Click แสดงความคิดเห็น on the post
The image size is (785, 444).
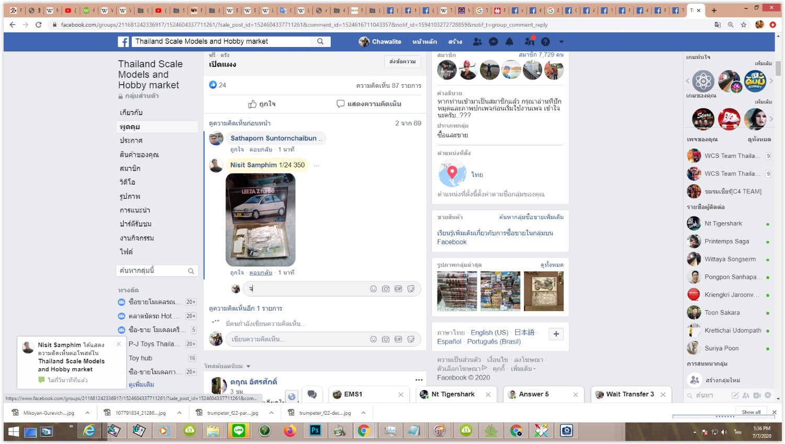pos(369,104)
